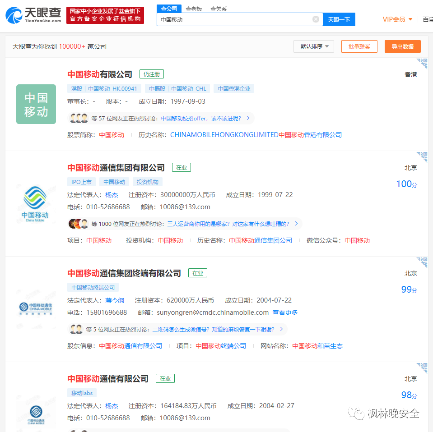Click the 批量联系 button
433x432 pixels.
click(359, 46)
